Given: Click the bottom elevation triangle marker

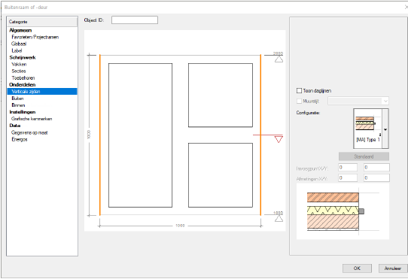Looking at the screenshot, I should pyautogui.click(x=279, y=219).
